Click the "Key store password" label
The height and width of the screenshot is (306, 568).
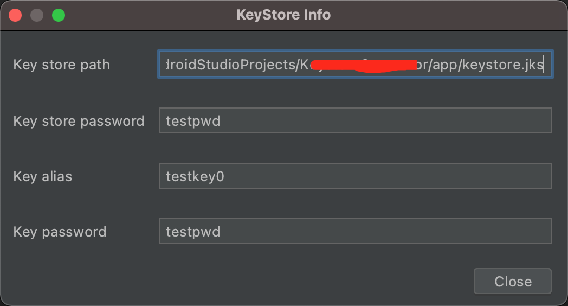[x=79, y=120]
